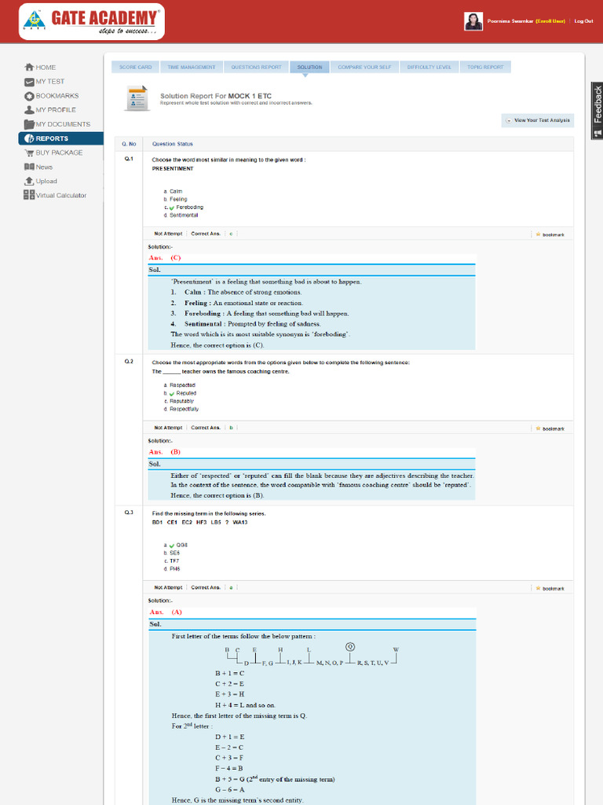
Task: Expand View Your Test Analysis dropdown
Action: (537, 120)
